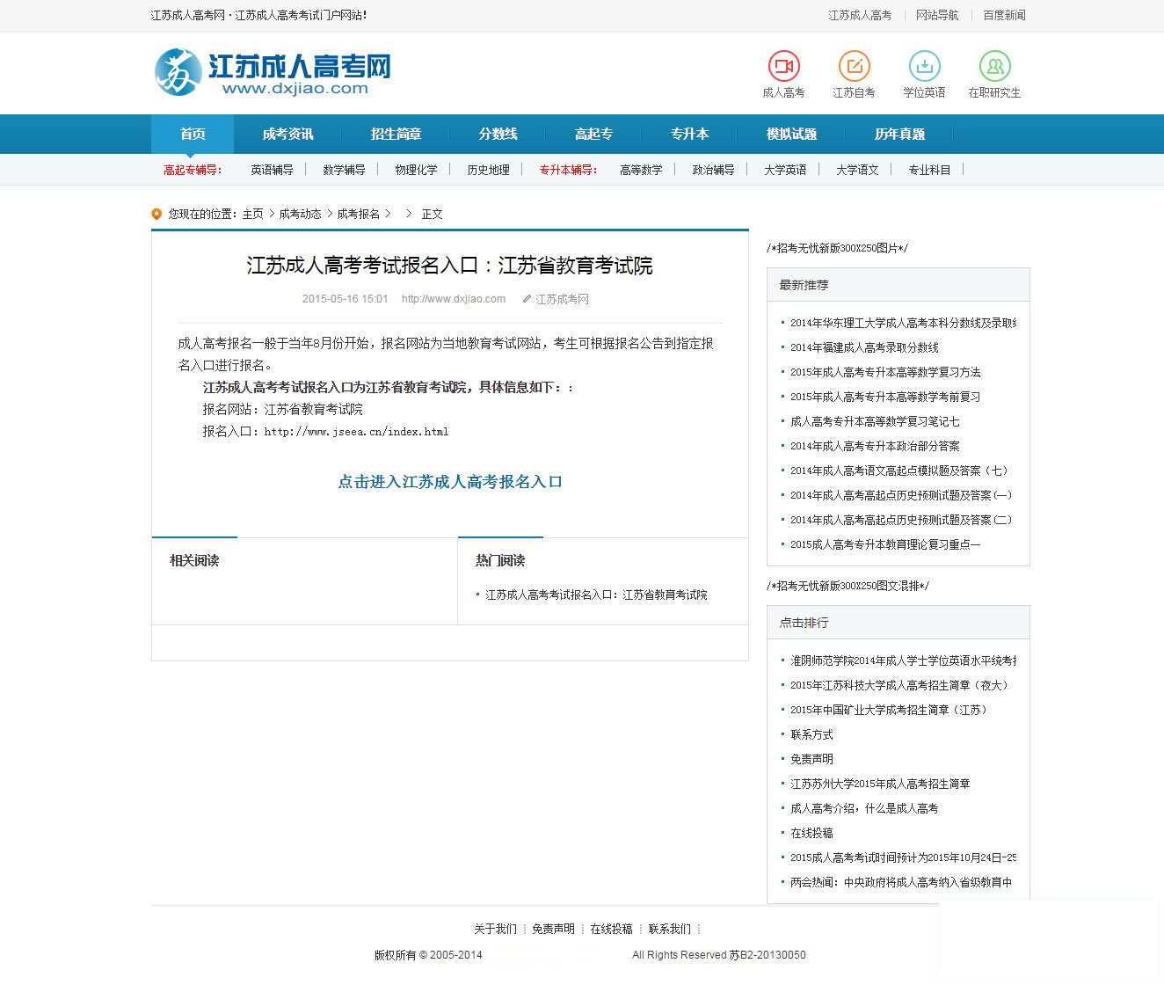Open 专升本 navigation item

coord(689,134)
